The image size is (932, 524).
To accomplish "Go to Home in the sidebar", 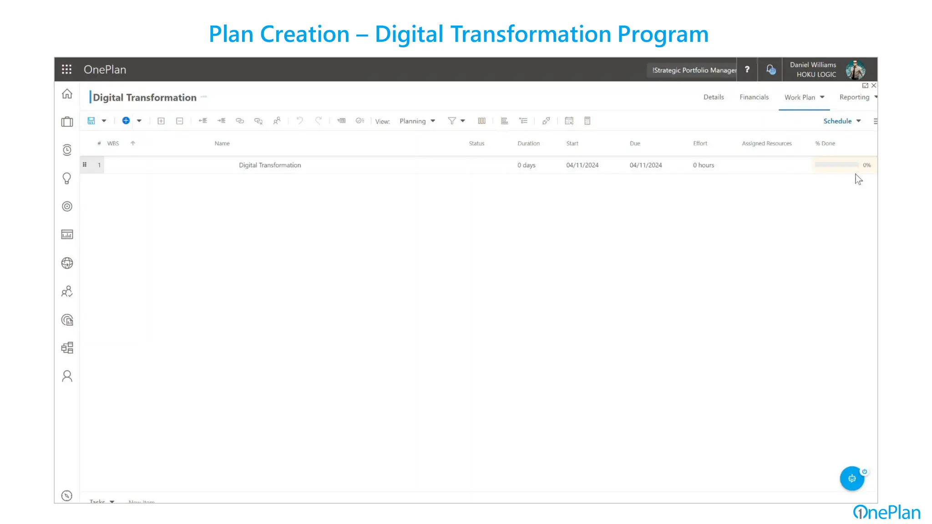I will coord(67,94).
